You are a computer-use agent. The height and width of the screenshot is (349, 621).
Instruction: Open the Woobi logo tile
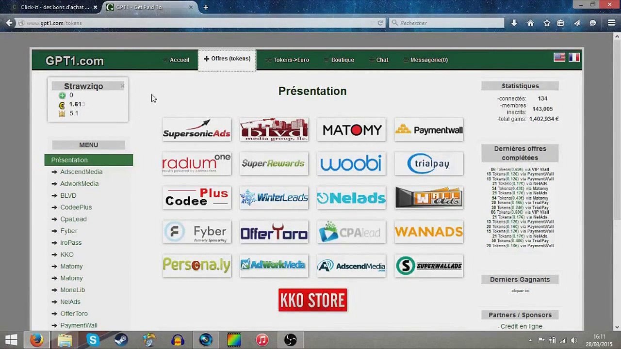click(351, 163)
